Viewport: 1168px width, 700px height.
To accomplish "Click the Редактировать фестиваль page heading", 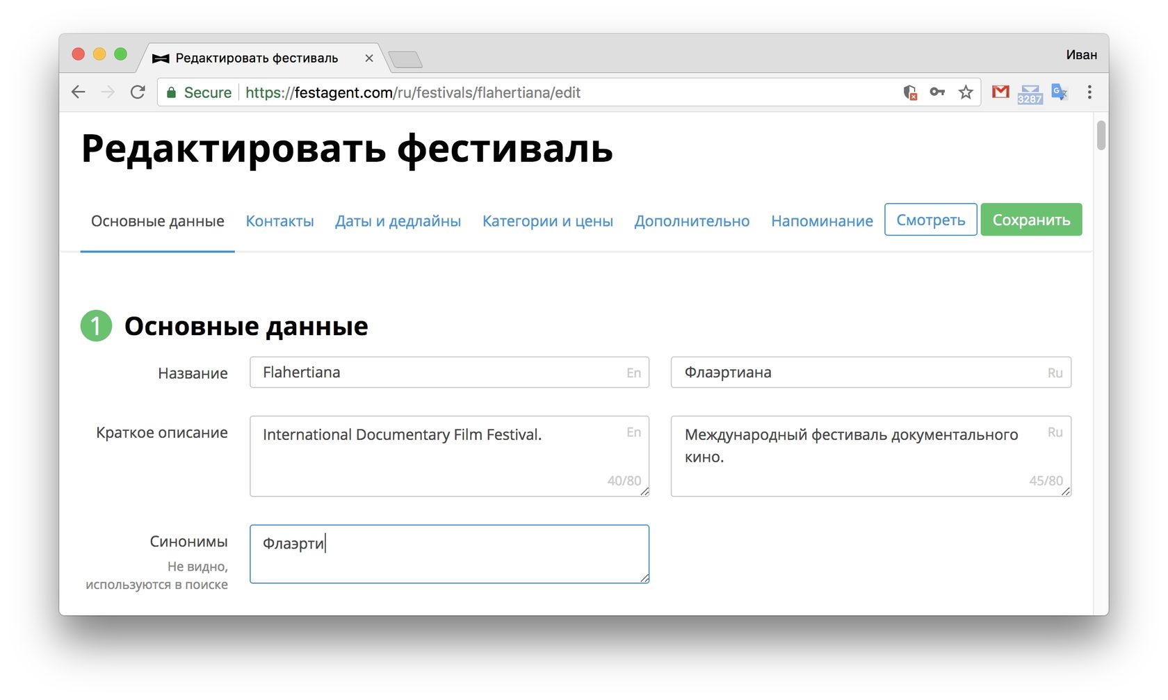I will click(x=347, y=149).
